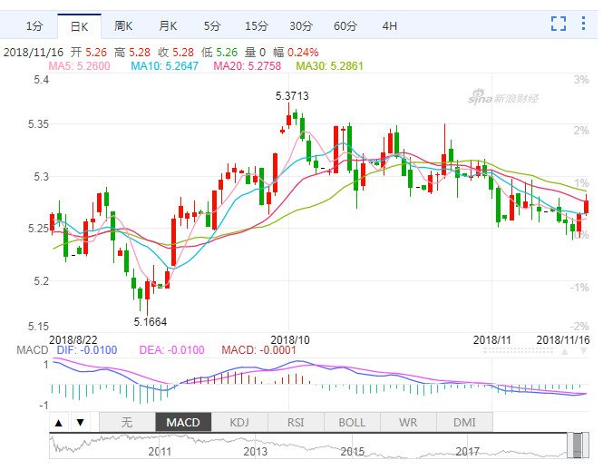Turn off indicators with 无 option

click(x=127, y=422)
